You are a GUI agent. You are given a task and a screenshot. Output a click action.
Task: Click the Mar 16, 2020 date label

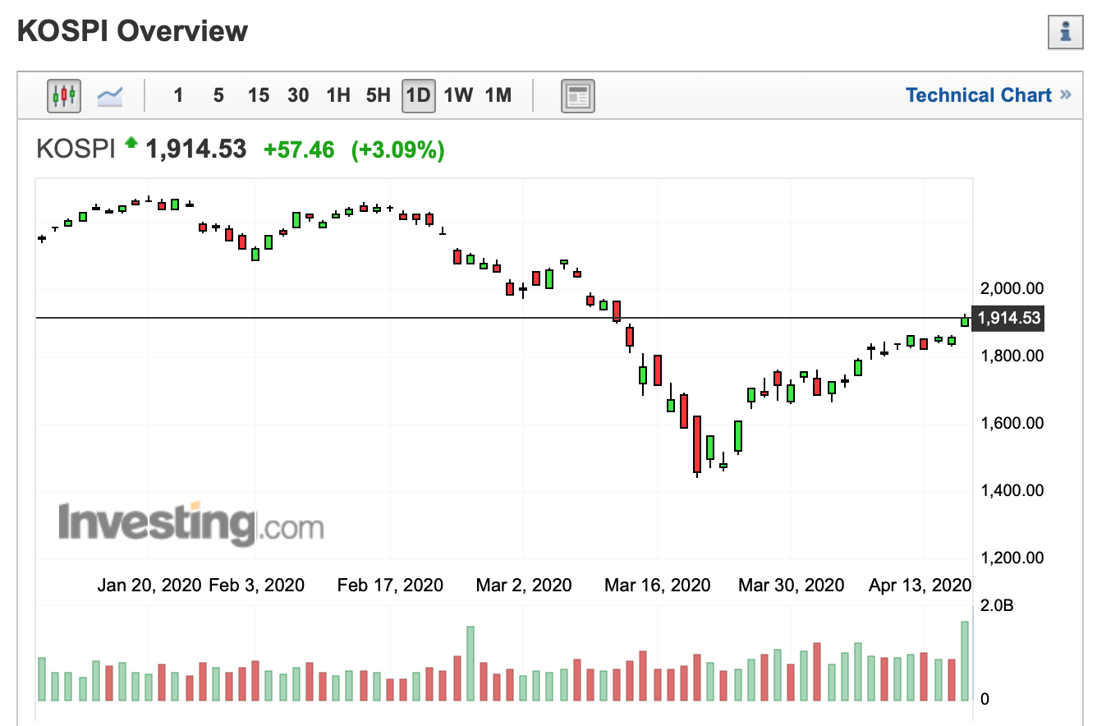tap(657, 586)
